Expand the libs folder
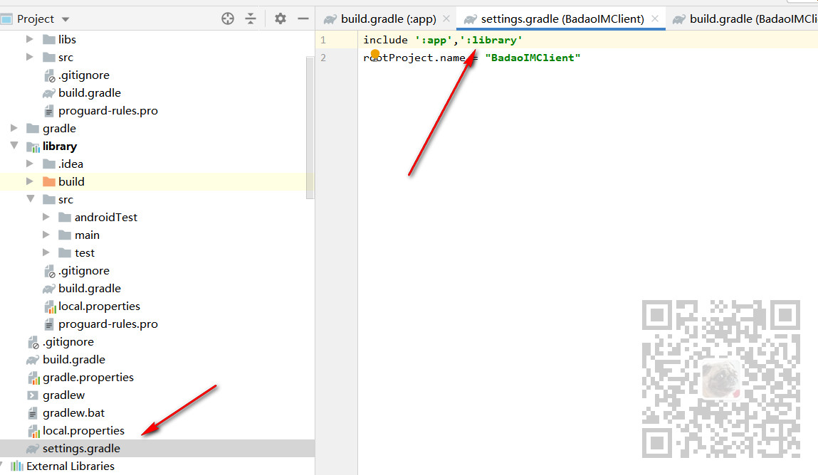The width and height of the screenshot is (818, 475). 30,39
